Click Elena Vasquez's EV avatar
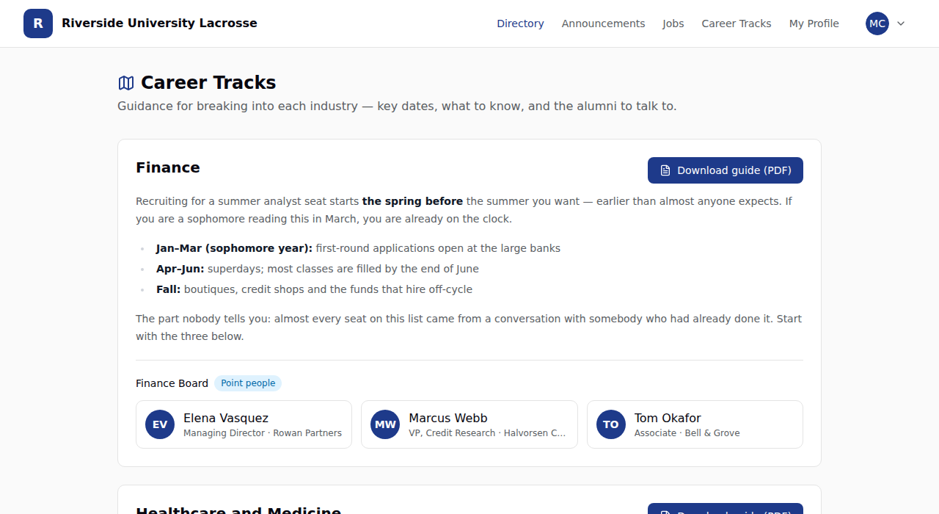This screenshot has height=514, width=939. point(160,424)
